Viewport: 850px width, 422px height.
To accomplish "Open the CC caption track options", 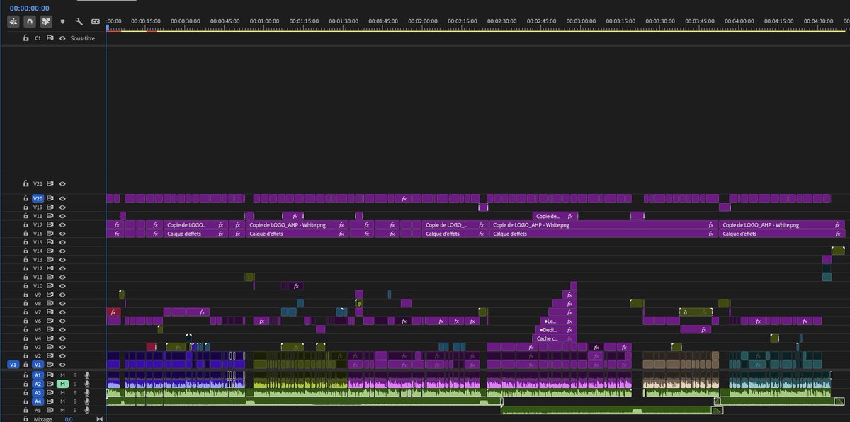I will click(95, 22).
